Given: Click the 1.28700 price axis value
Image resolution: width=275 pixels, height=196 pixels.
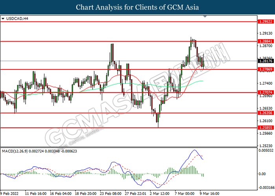Looking at the screenshot, I should [x=266, y=46].
